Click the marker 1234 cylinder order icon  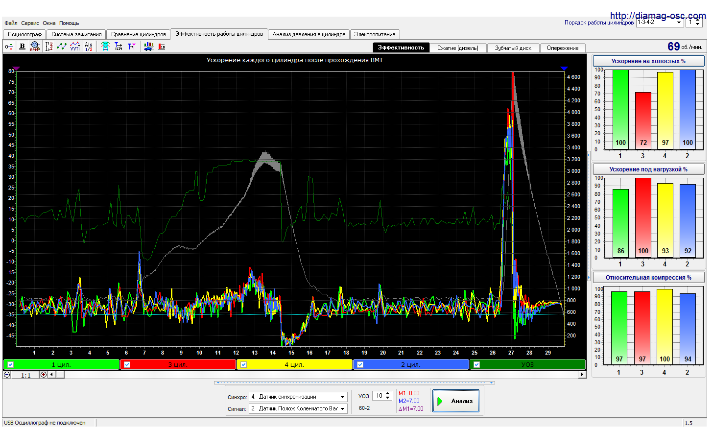[119, 47]
